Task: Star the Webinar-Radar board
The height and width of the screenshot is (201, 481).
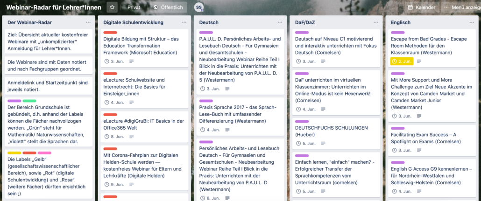Action: [x=112, y=7]
